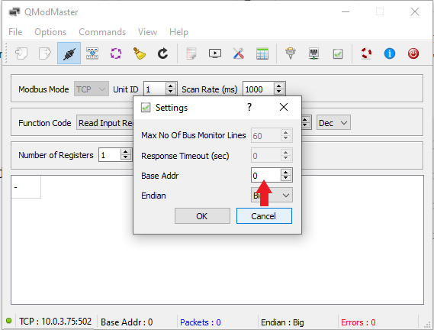Open the View menu
This screenshot has height=330, width=434.
[147, 32]
